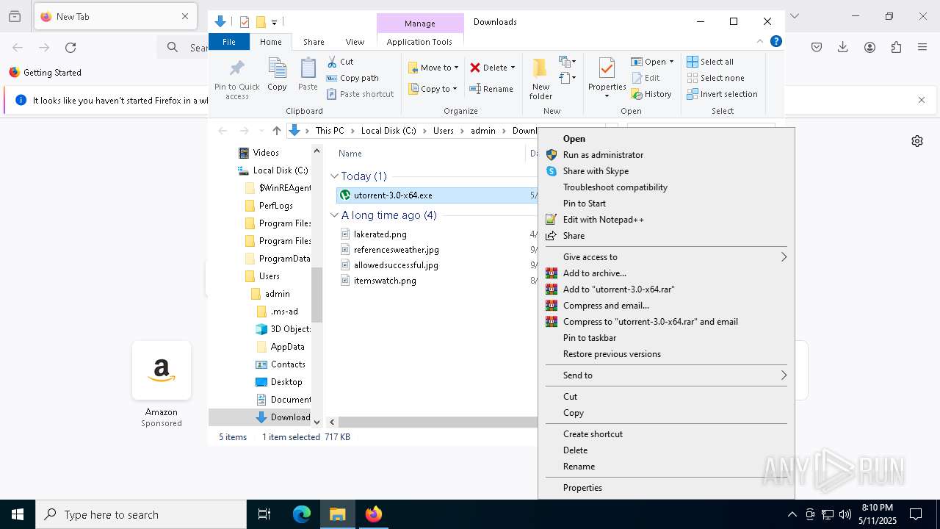The height and width of the screenshot is (529, 940).
Task: Click Firefox Extensions puzzle icon
Action: (x=896, y=47)
